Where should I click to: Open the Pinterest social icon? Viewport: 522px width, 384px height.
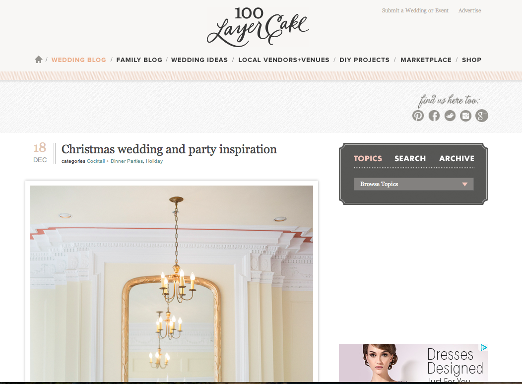[x=418, y=116]
